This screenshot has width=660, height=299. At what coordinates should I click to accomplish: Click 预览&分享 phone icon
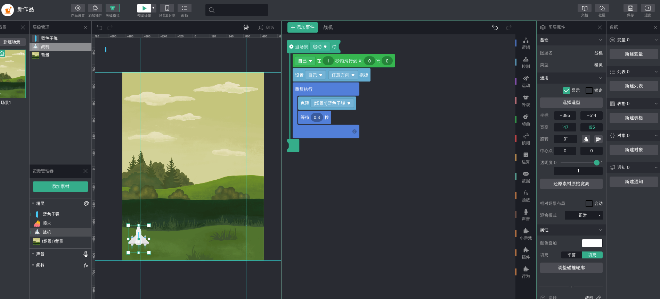[x=167, y=8]
